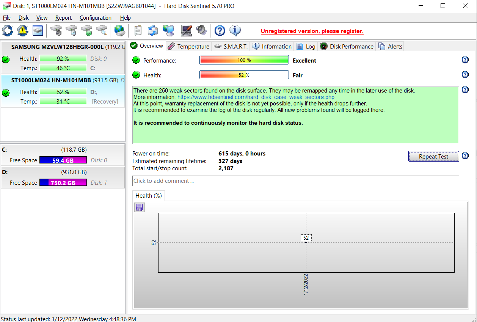Click the report document toolbar icon
Screen dimensions: 477x322
pos(138,31)
